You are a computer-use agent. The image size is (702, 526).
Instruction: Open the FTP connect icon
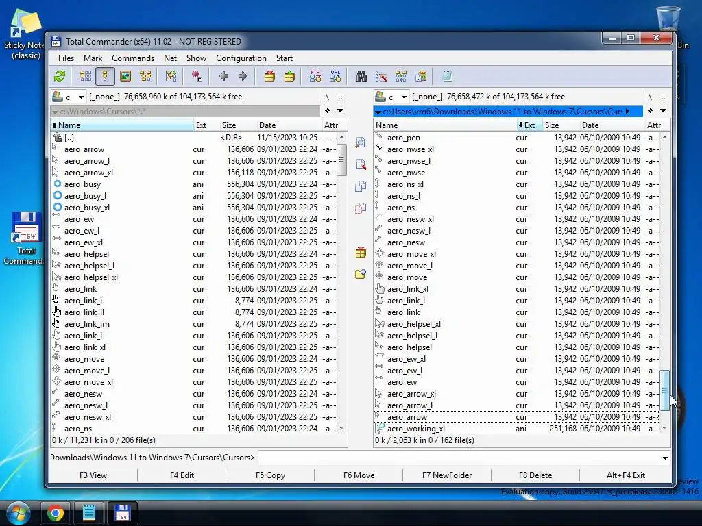pyautogui.click(x=315, y=76)
